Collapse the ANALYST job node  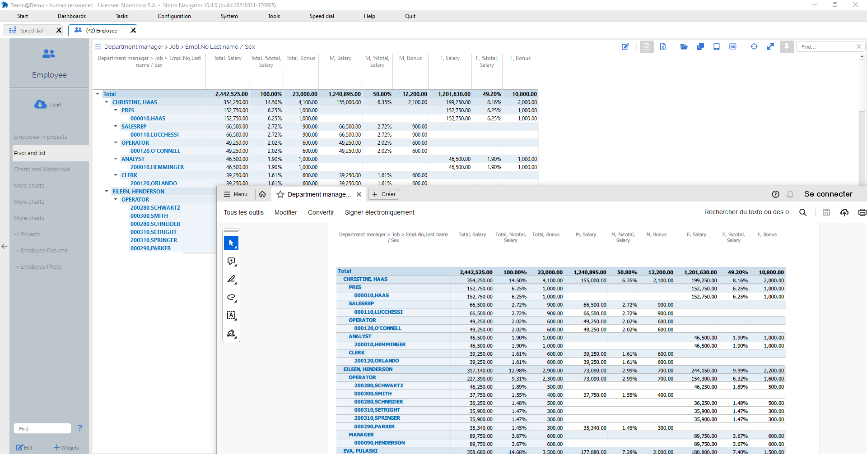coord(116,159)
